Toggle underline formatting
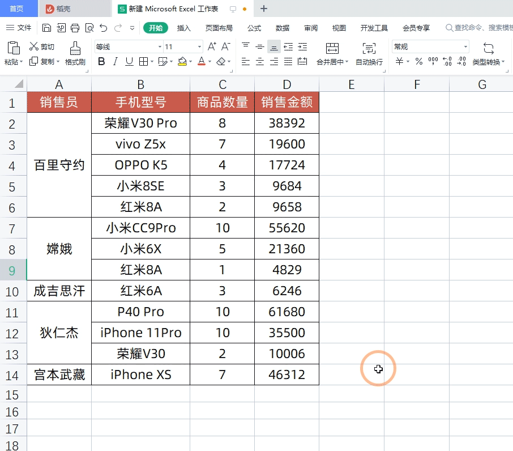The height and width of the screenshot is (451, 513). click(x=129, y=61)
